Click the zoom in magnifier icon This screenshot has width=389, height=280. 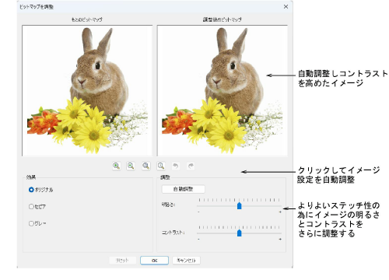pyautogui.click(x=117, y=166)
